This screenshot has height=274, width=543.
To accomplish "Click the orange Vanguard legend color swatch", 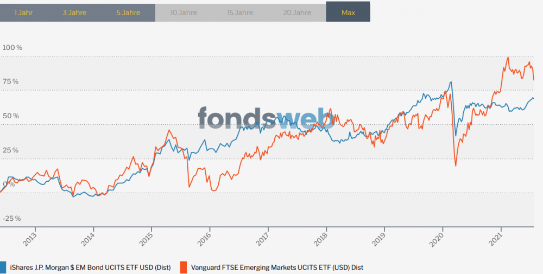I will point(183,267).
